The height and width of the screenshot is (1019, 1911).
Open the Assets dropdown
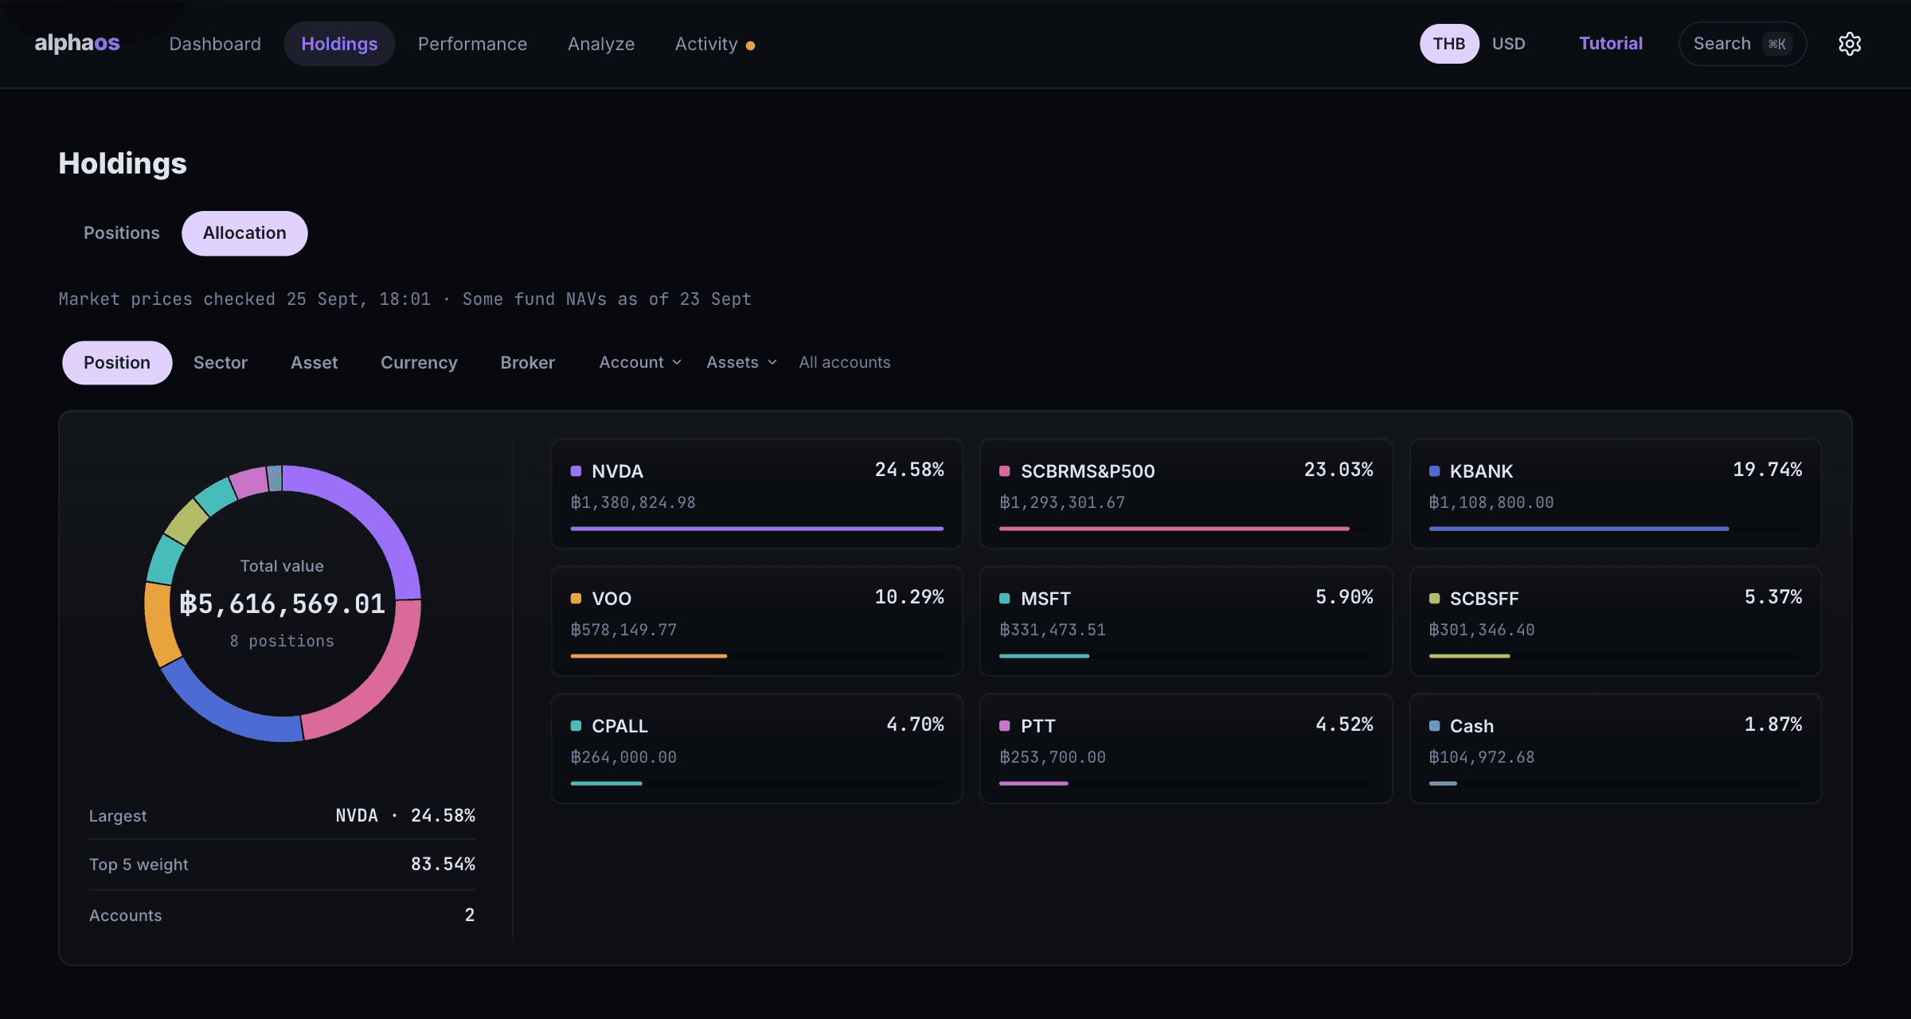pos(741,363)
